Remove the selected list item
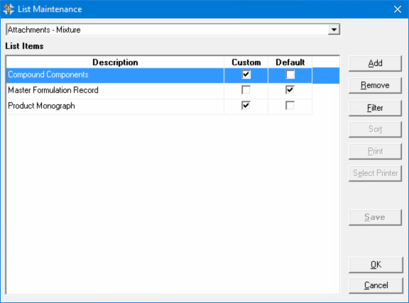The width and height of the screenshot is (409, 303). [375, 85]
